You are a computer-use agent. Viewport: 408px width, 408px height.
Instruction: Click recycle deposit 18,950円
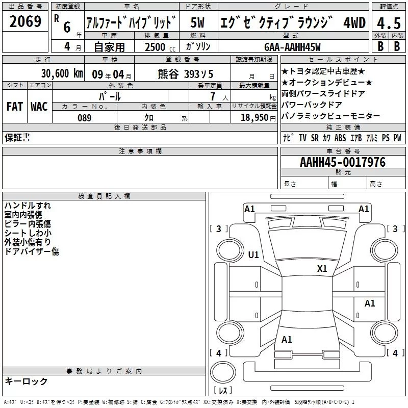click(x=258, y=118)
